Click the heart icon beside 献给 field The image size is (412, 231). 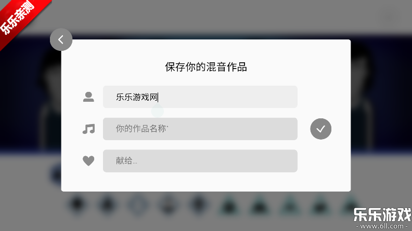[x=88, y=161]
